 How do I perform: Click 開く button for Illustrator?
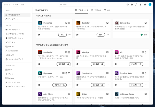coord(101,35)
